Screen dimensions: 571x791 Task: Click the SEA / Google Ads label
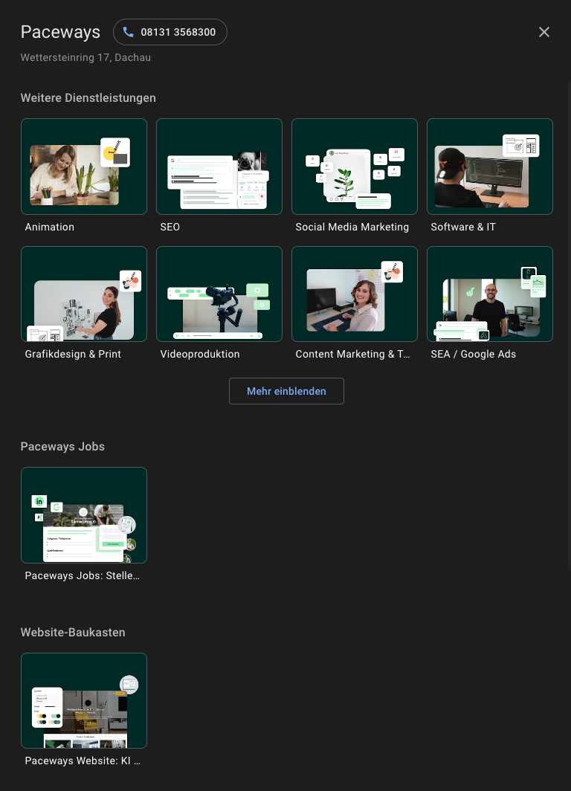point(473,354)
